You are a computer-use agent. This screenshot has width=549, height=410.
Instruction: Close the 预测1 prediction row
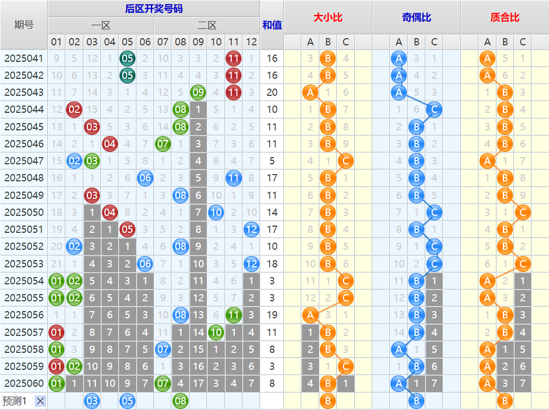click(x=40, y=401)
